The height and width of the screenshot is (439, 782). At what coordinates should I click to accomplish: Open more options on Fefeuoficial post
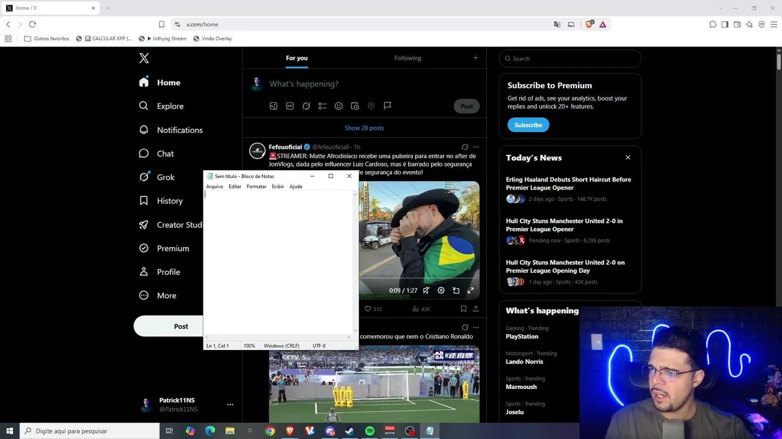click(x=476, y=147)
